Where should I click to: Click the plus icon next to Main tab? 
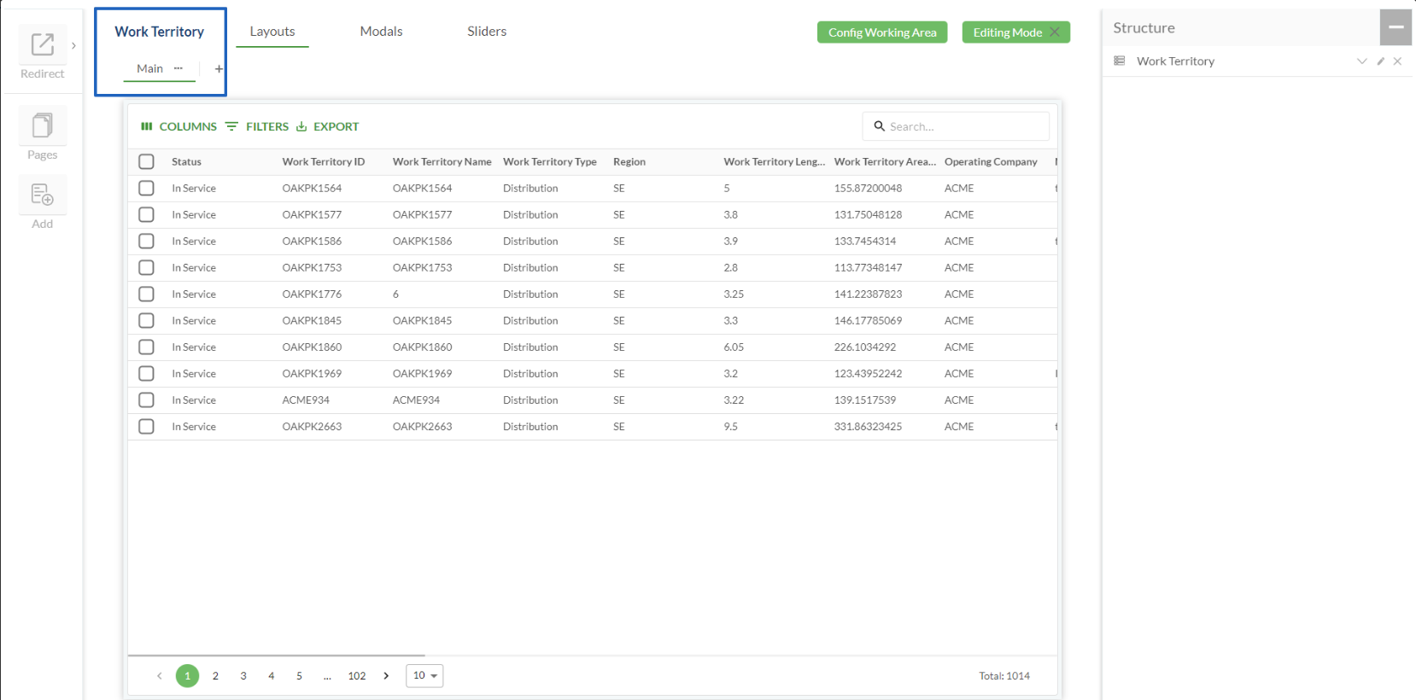point(219,69)
